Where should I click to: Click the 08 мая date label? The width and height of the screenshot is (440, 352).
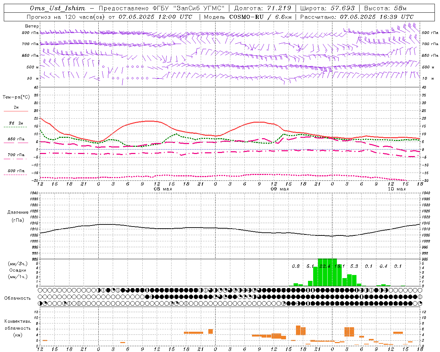tap(163, 189)
